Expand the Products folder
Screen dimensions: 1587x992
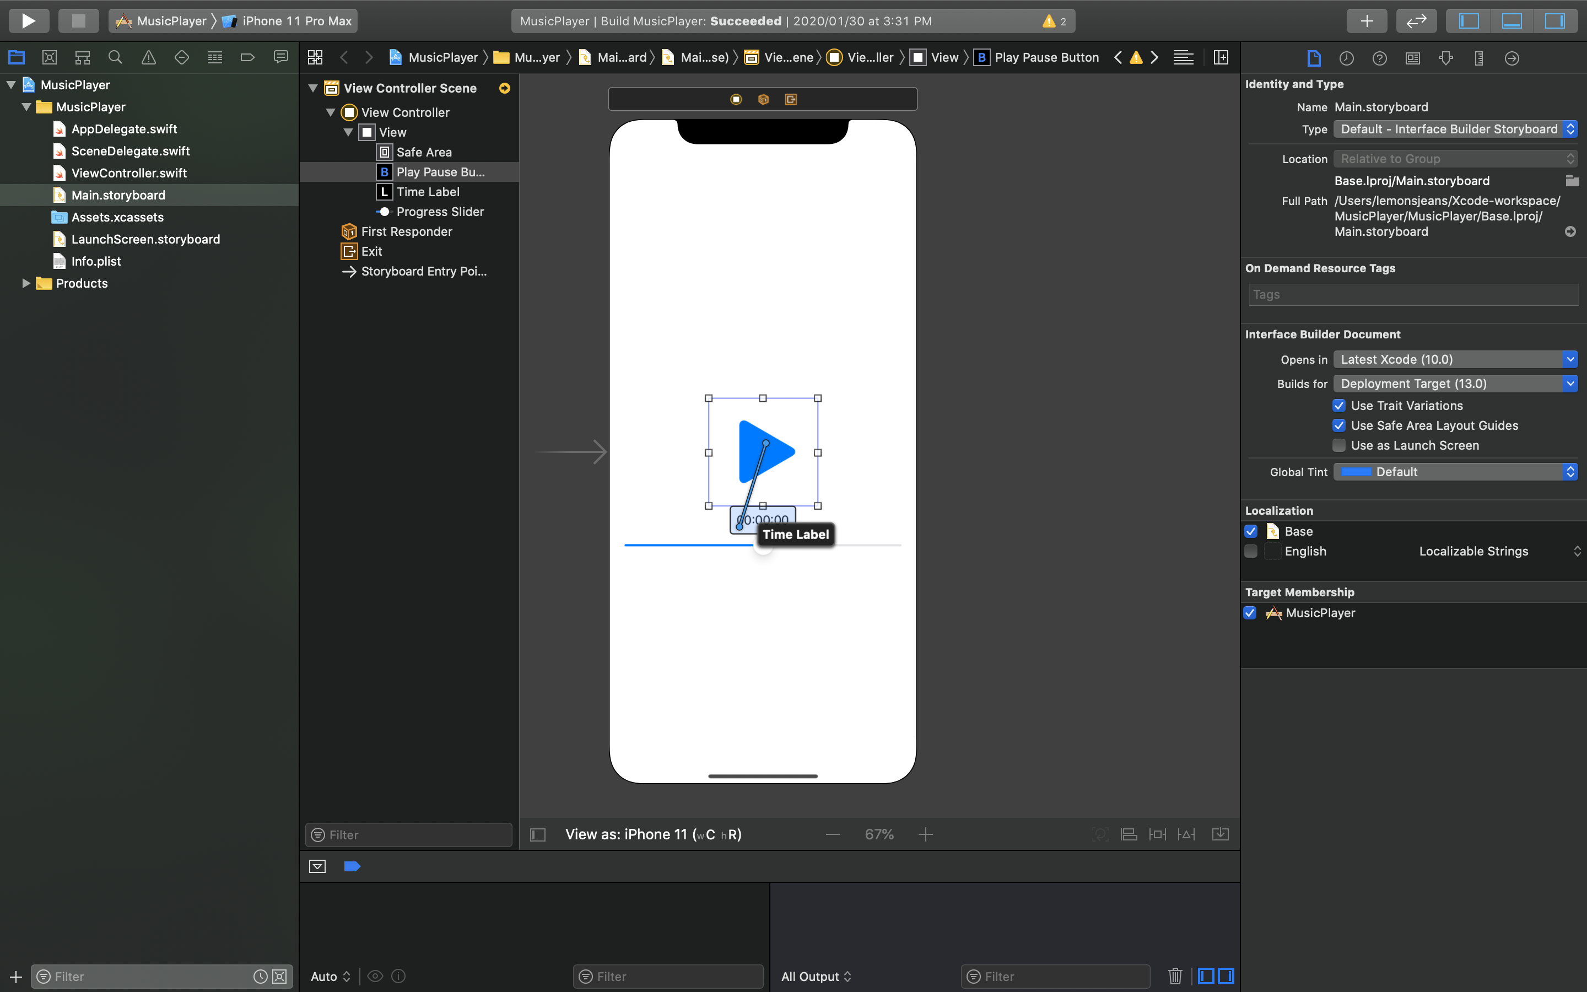point(25,283)
